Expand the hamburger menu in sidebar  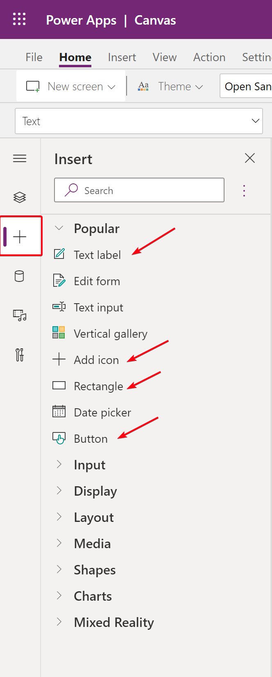coord(20,158)
